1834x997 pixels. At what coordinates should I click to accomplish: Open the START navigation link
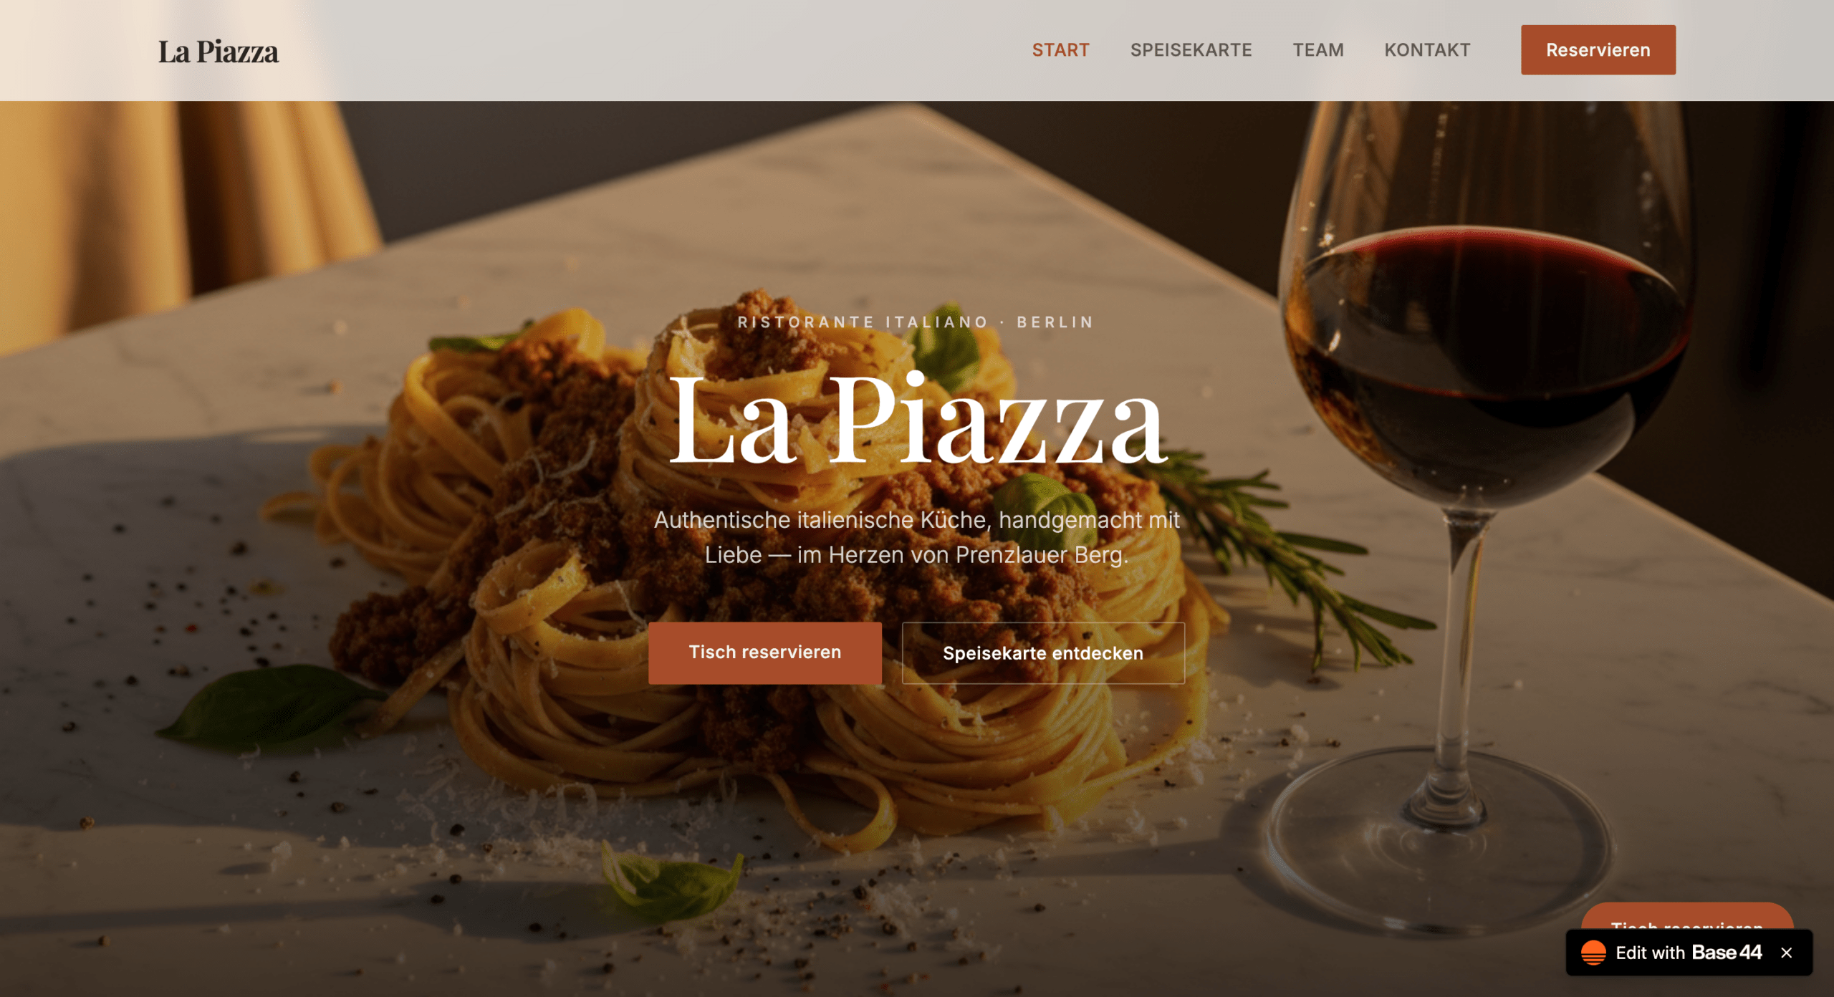point(1060,50)
